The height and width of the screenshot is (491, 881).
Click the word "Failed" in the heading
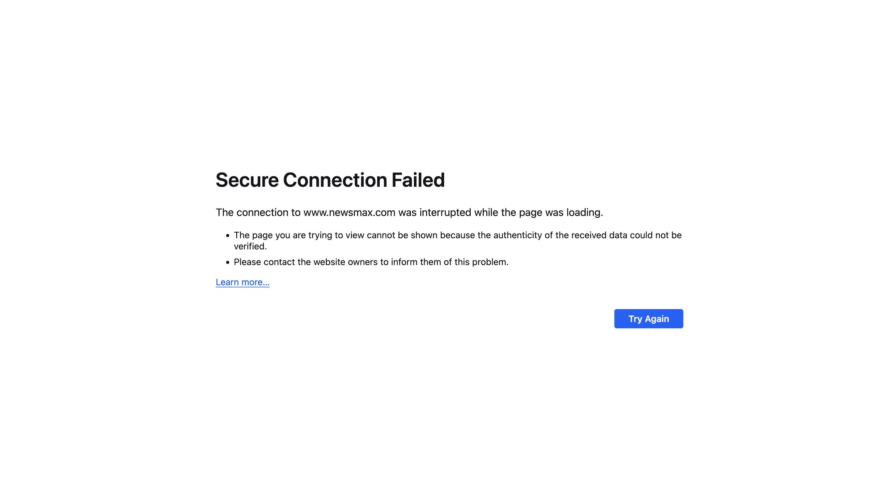418,180
